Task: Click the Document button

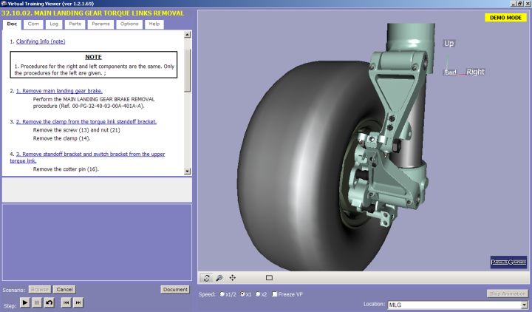Action: [175, 289]
